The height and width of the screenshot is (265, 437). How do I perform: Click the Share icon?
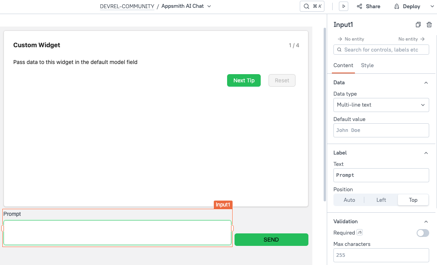tap(359, 6)
